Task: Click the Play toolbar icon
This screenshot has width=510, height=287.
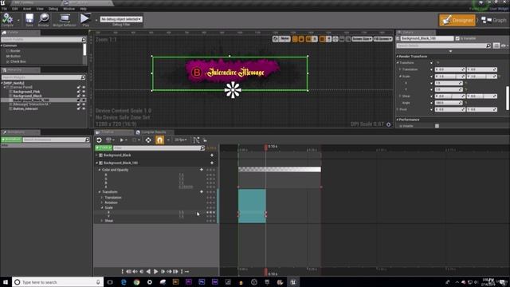Action: [x=85, y=19]
